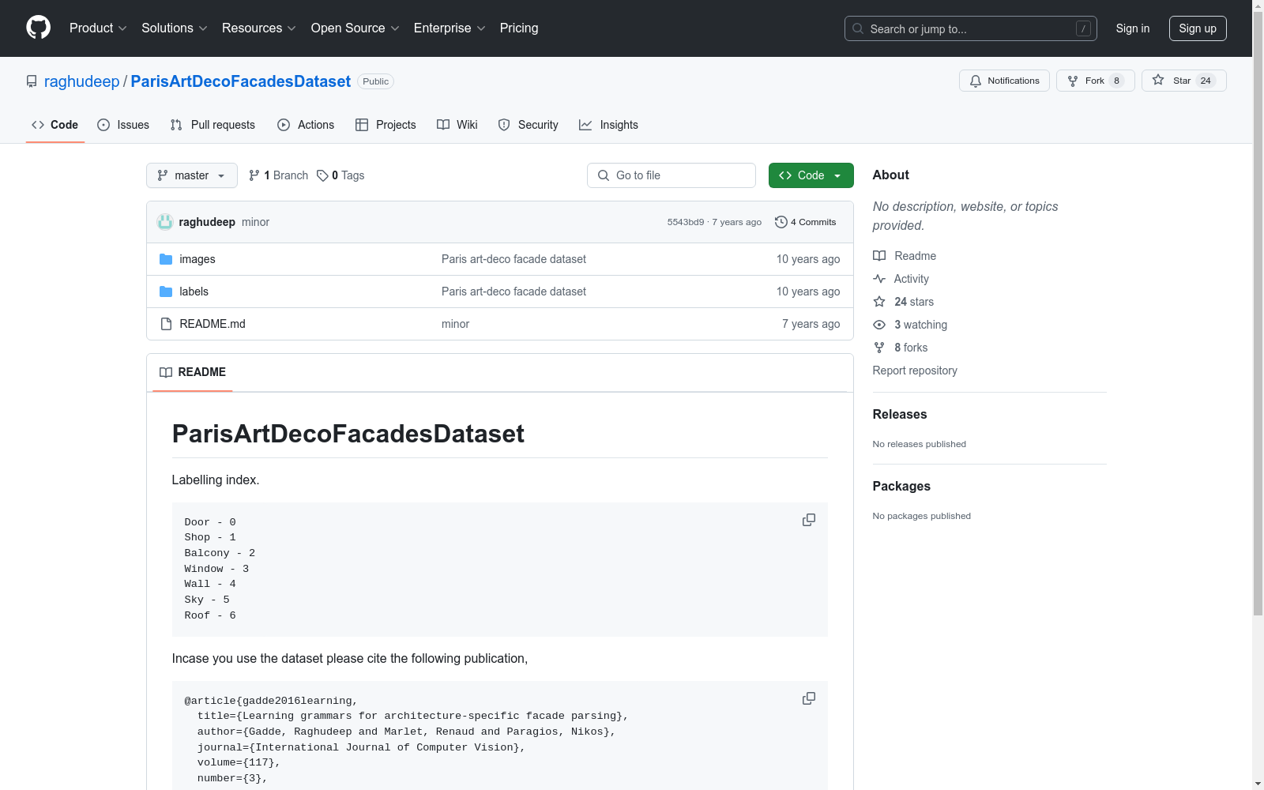The image size is (1264, 790).
Task: Click the Notifications button
Action: coord(1004,81)
